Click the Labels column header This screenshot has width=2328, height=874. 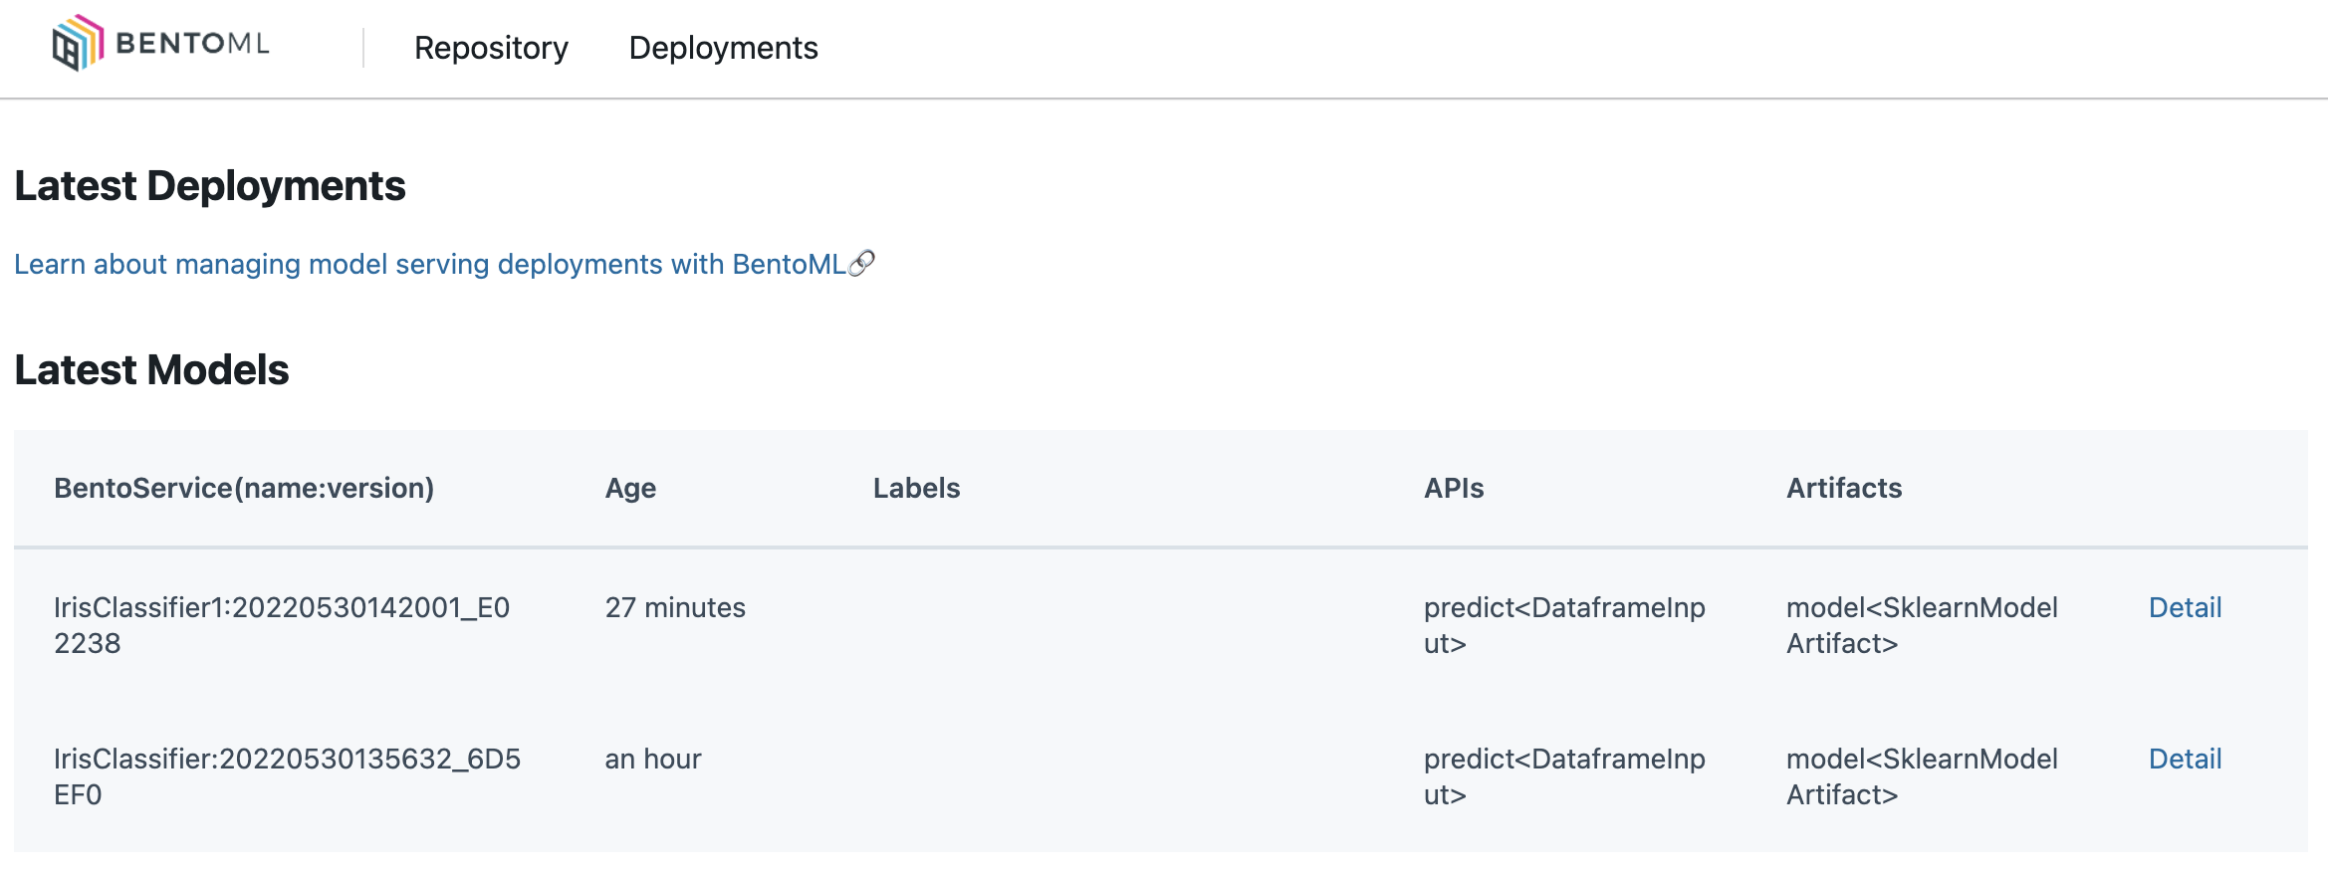[x=916, y=488]
